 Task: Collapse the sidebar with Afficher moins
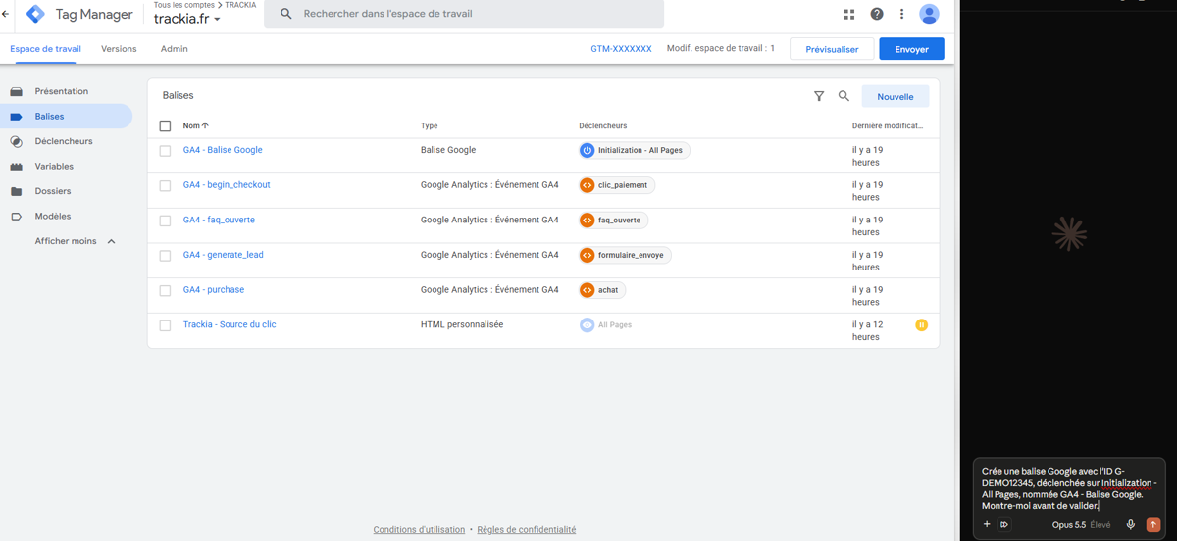click(75, 241)
